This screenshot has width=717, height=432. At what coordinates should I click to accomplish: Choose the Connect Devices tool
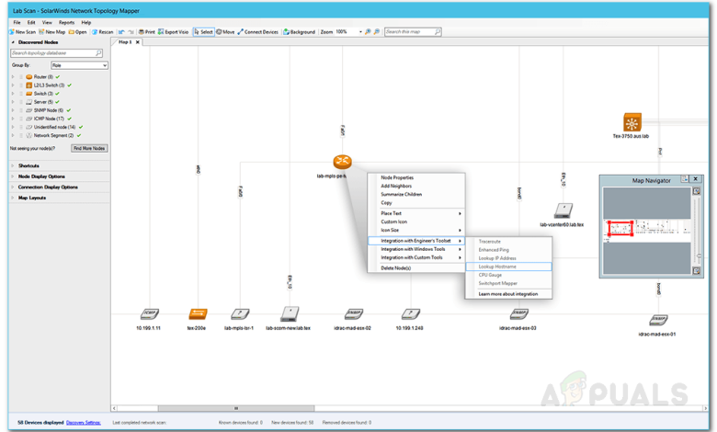pyautogui.click(x=258, y=32)
